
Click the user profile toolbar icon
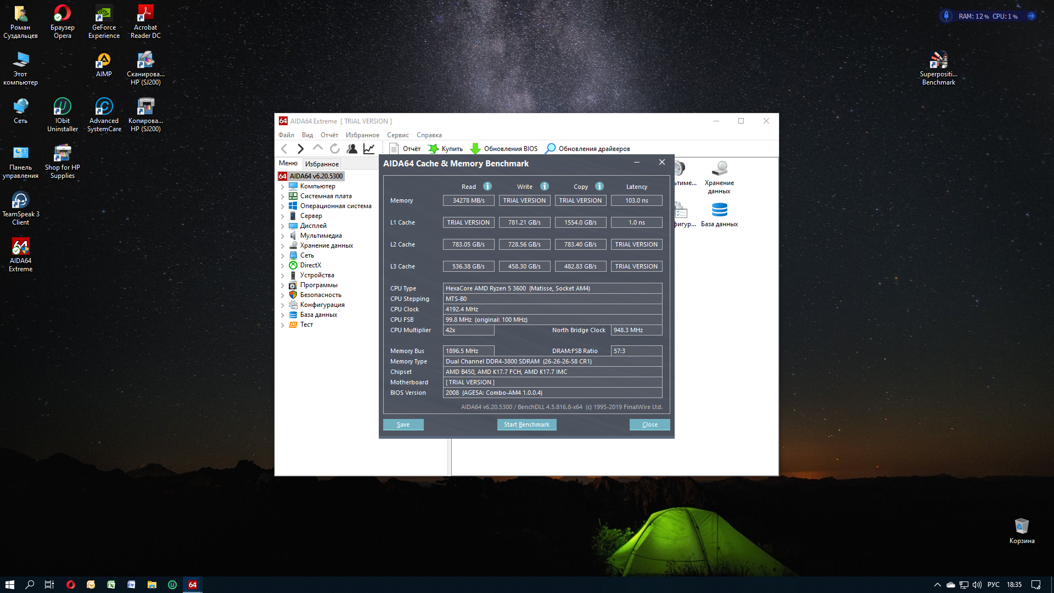pos(352,149)
